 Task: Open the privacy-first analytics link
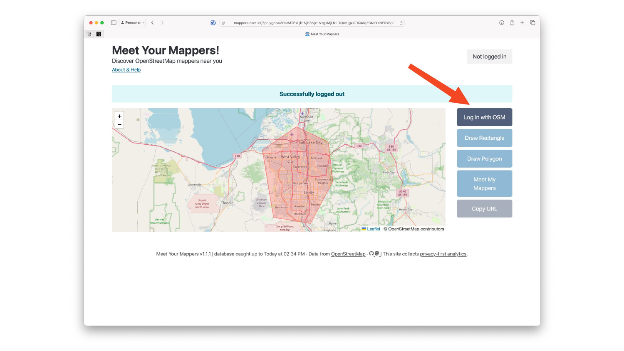click(x=443, y=254)
